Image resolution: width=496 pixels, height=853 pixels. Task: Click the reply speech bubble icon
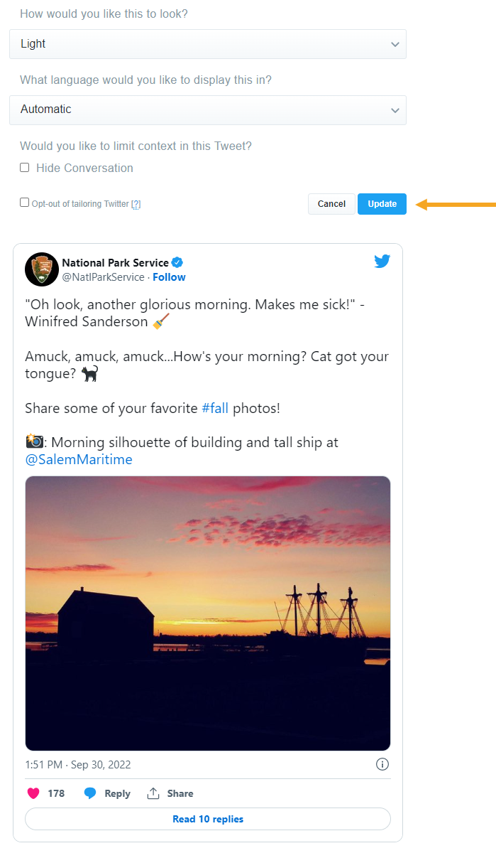click(x=90, y=793)
